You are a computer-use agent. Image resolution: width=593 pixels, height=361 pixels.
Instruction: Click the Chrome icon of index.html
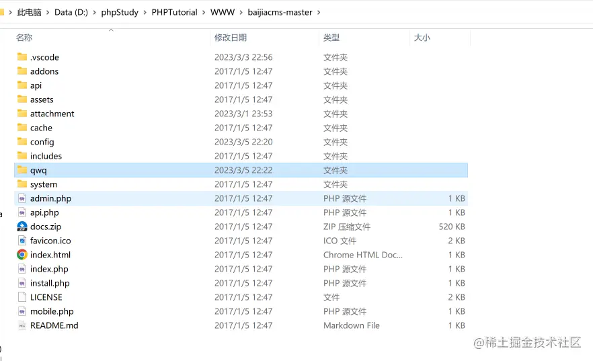pyautogui.click(x=22, y=255)
